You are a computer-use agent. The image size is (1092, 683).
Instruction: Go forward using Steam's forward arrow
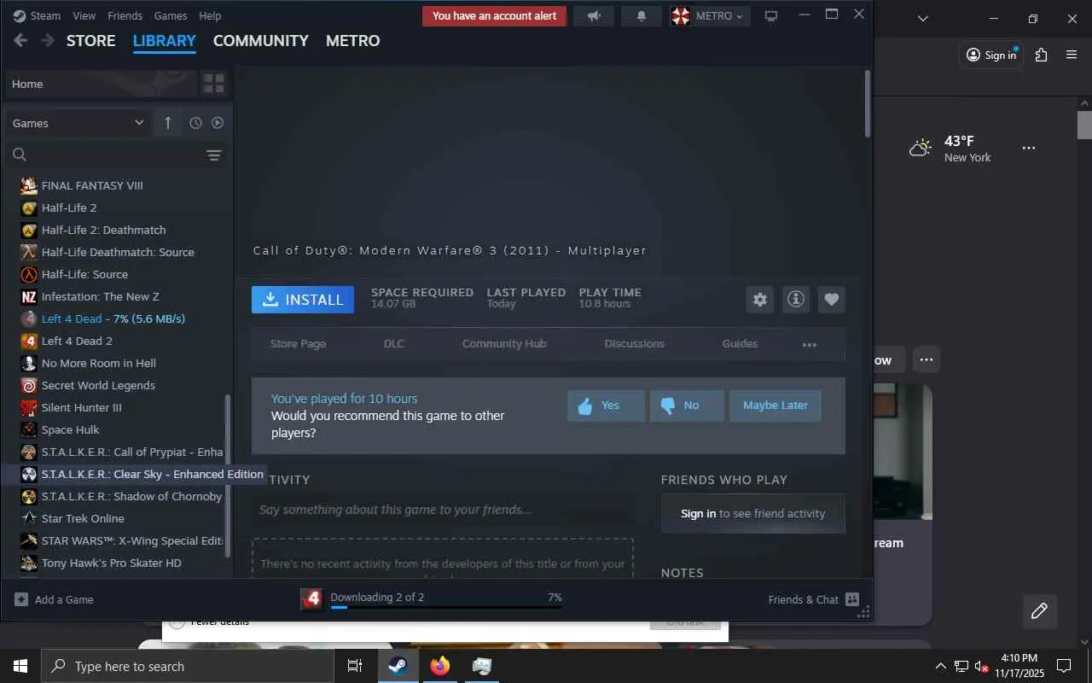pos(48,40)
